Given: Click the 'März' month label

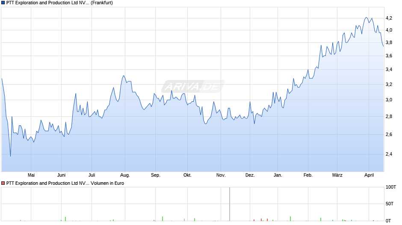Looking at the screenshot, I should point(337,175).
